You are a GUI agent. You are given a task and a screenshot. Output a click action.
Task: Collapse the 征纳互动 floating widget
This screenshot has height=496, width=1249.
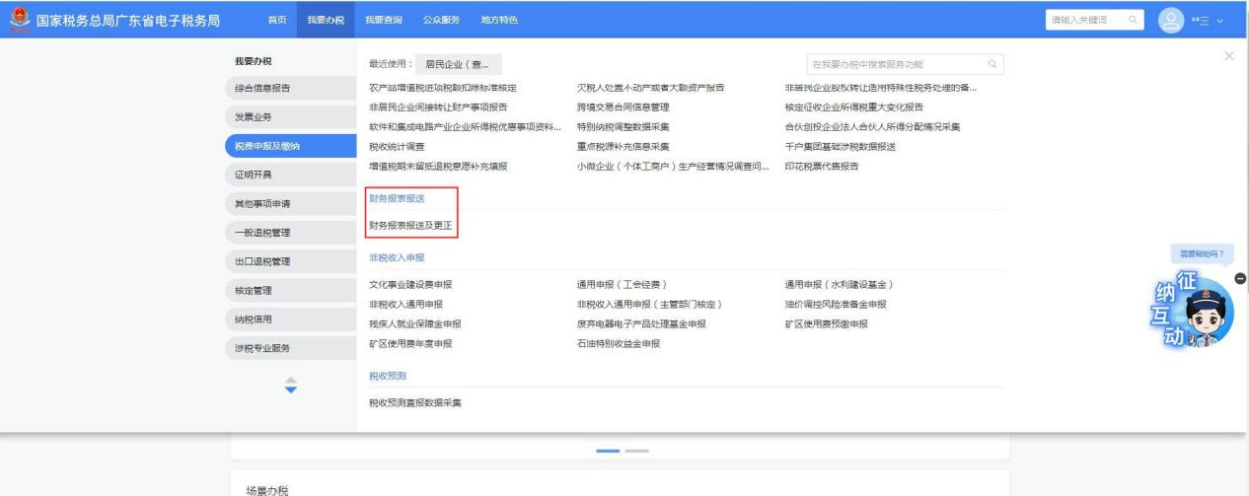coord(1240,280)
